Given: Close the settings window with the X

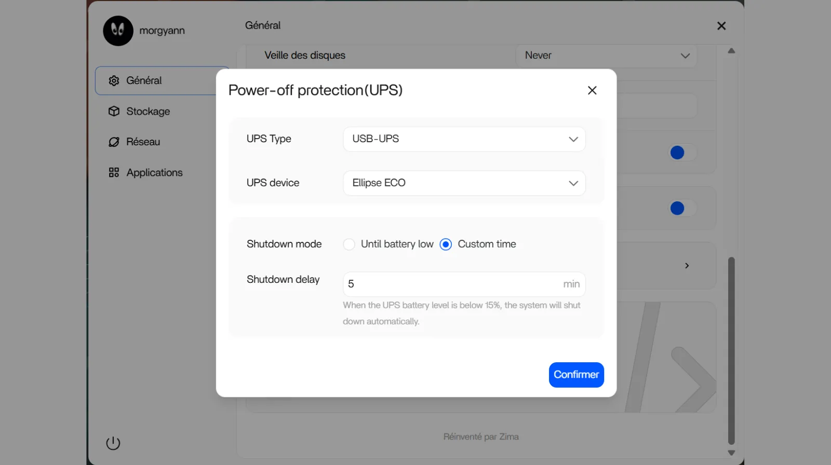Looking at the screenshot, I should (721, 26).
